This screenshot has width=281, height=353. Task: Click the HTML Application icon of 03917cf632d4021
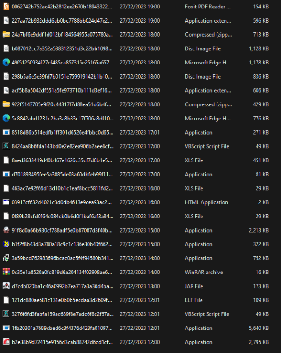click(6, 202)
